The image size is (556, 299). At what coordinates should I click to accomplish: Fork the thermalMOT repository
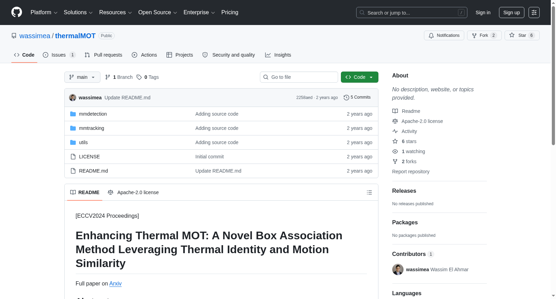click(484, 35)
